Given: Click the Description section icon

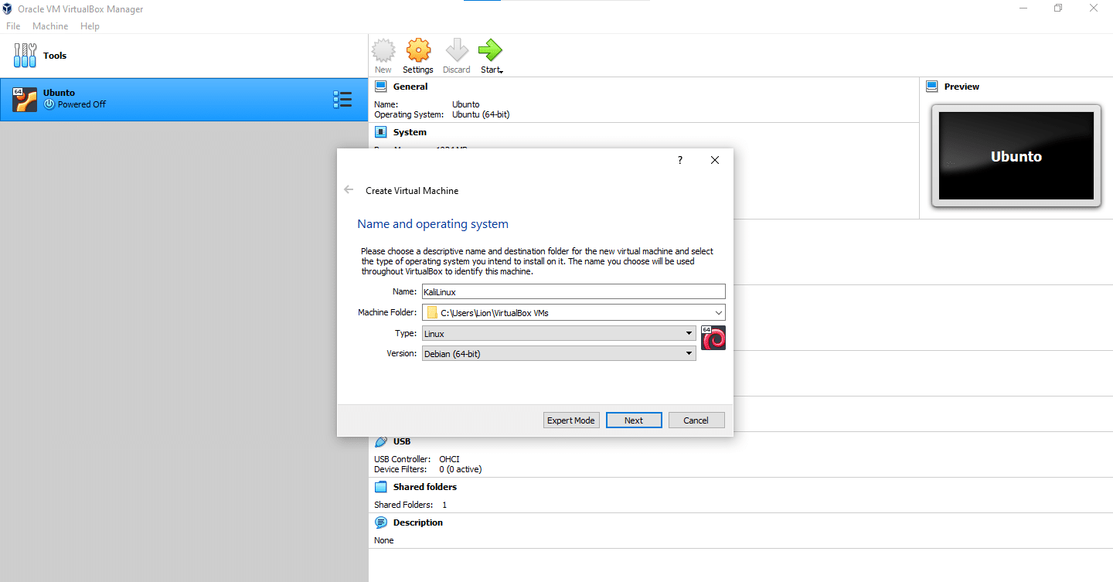Looking at the screenshot, I should click(380, 522).
